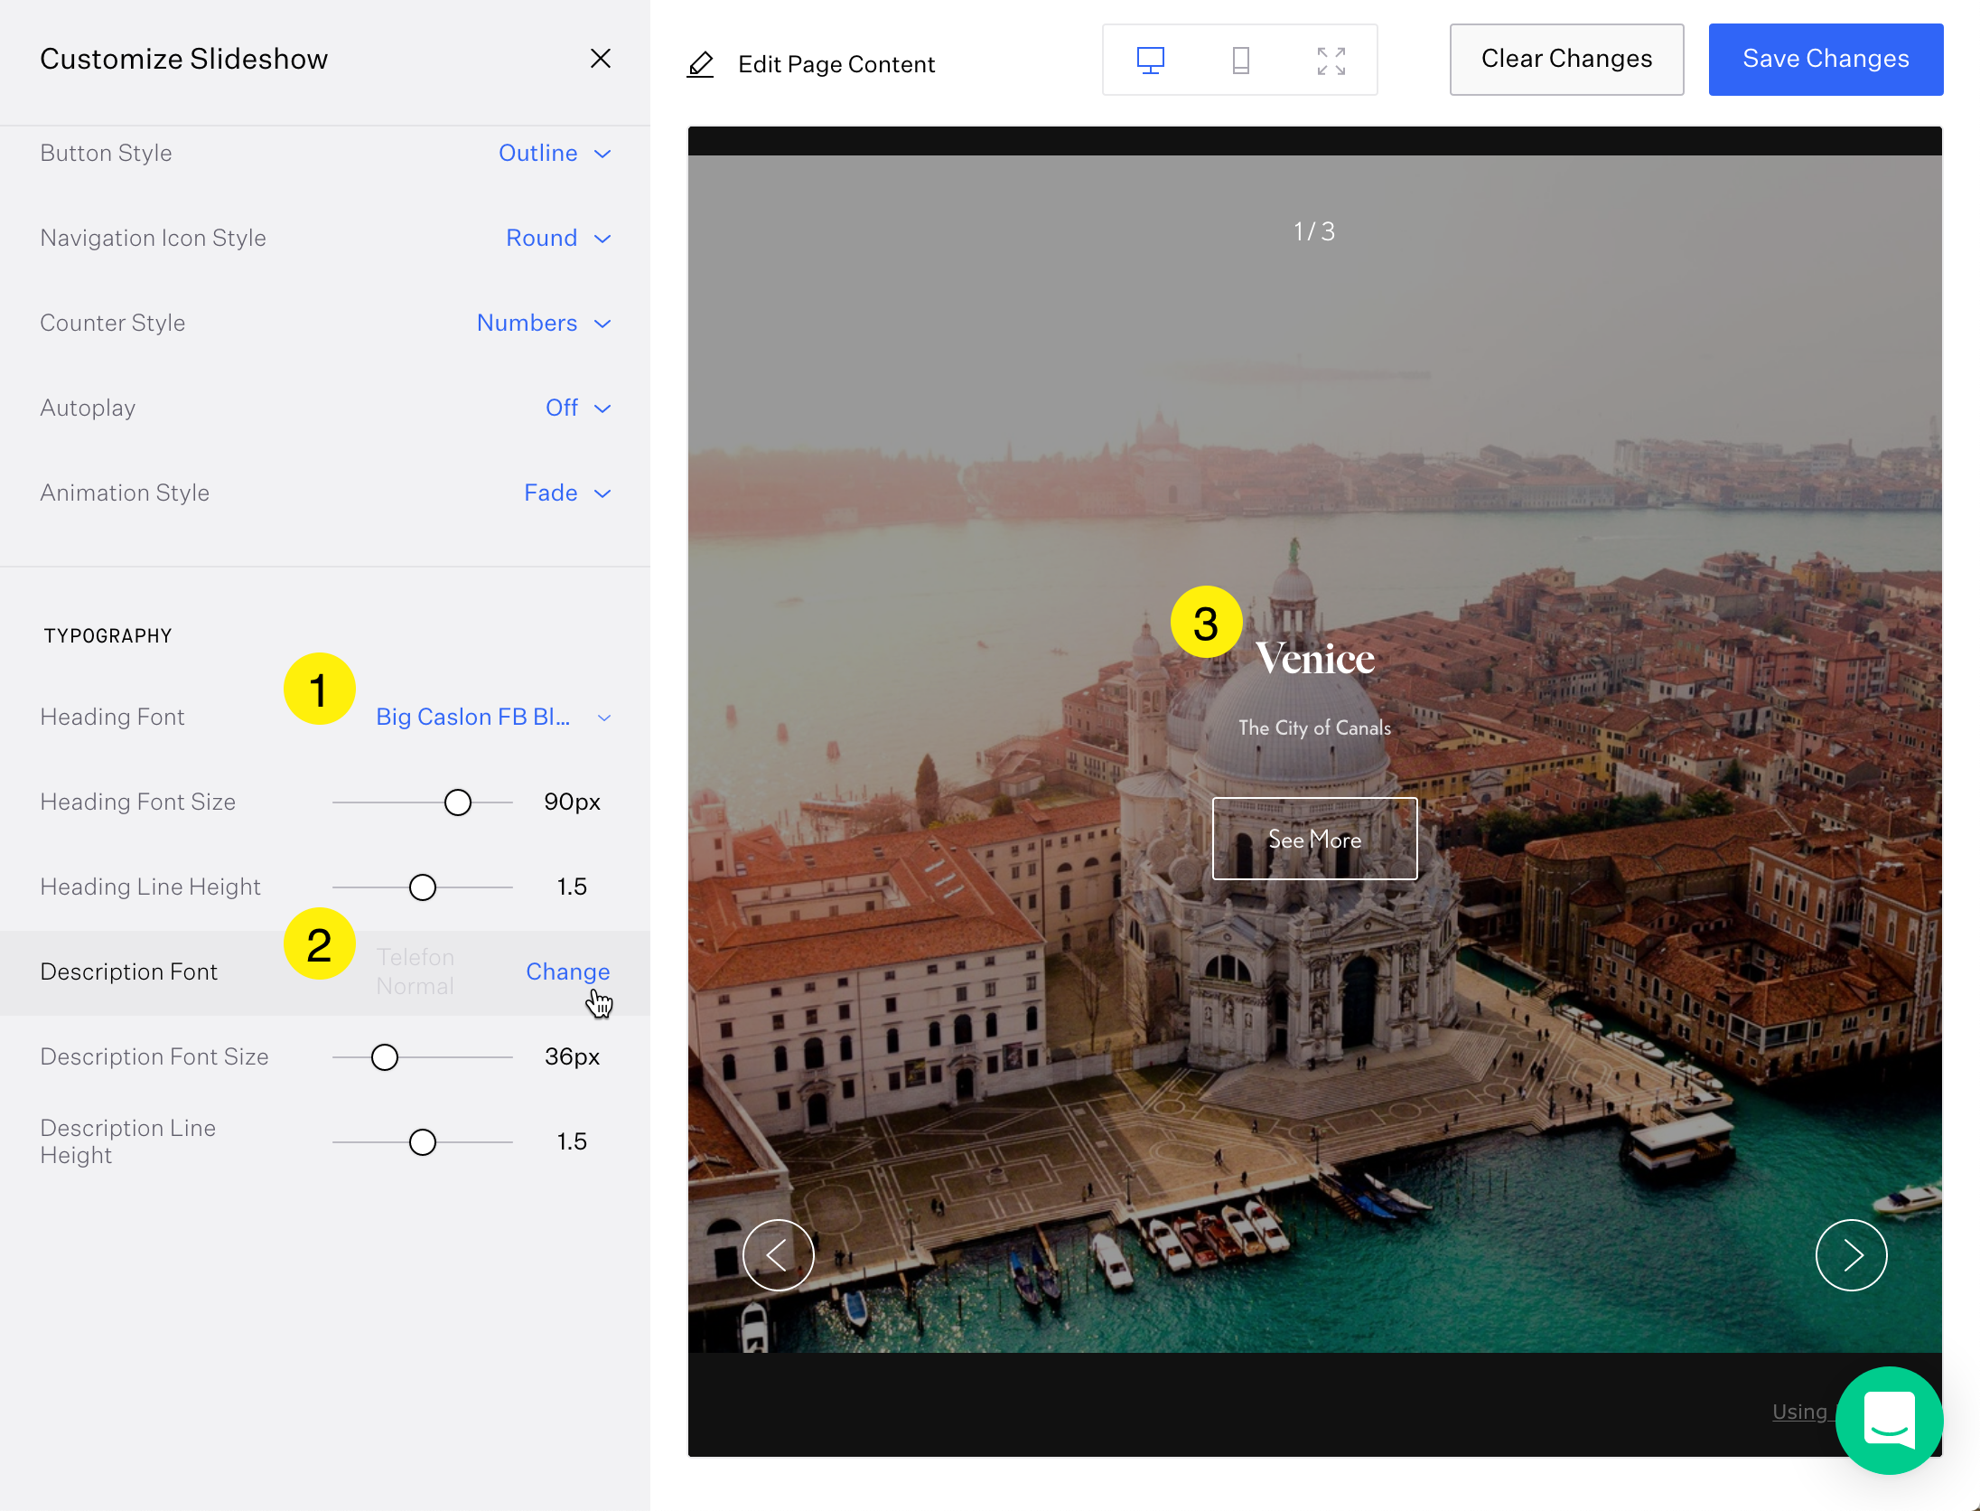Screen dimensions: 1980x1511
Task: Click Change next to Description Font
Action: click(567, 972)
